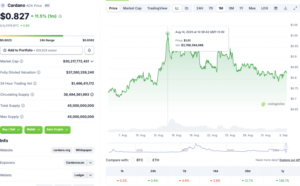The width and height of the screenshot is (300, 186).
Task: Select 24H time range
Action: [200, 8]
